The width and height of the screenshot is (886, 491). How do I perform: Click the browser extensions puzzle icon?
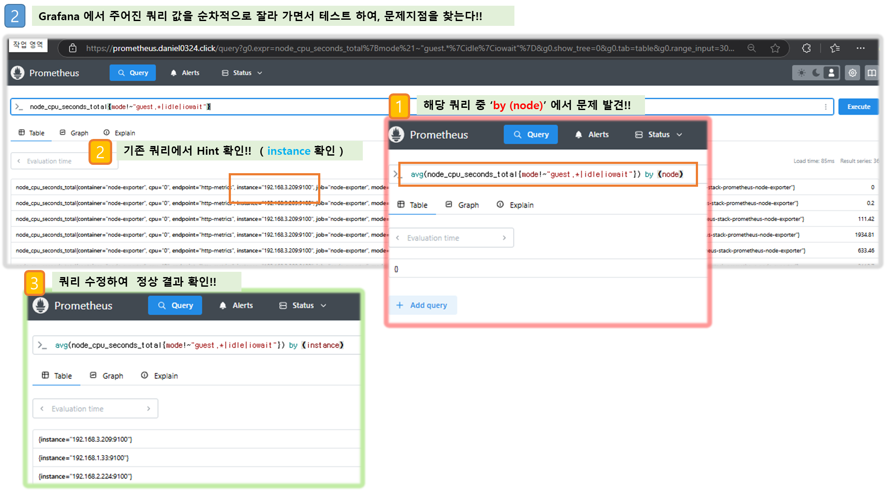coord(806,48)
